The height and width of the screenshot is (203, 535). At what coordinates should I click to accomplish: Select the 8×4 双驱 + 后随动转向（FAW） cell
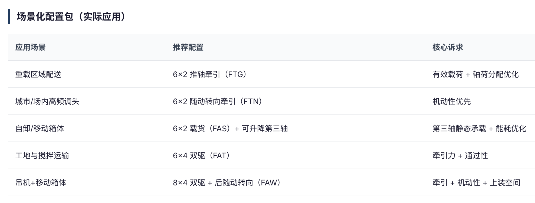coord(227,183)
